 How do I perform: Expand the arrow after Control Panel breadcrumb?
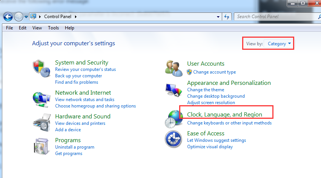point(76,17)
